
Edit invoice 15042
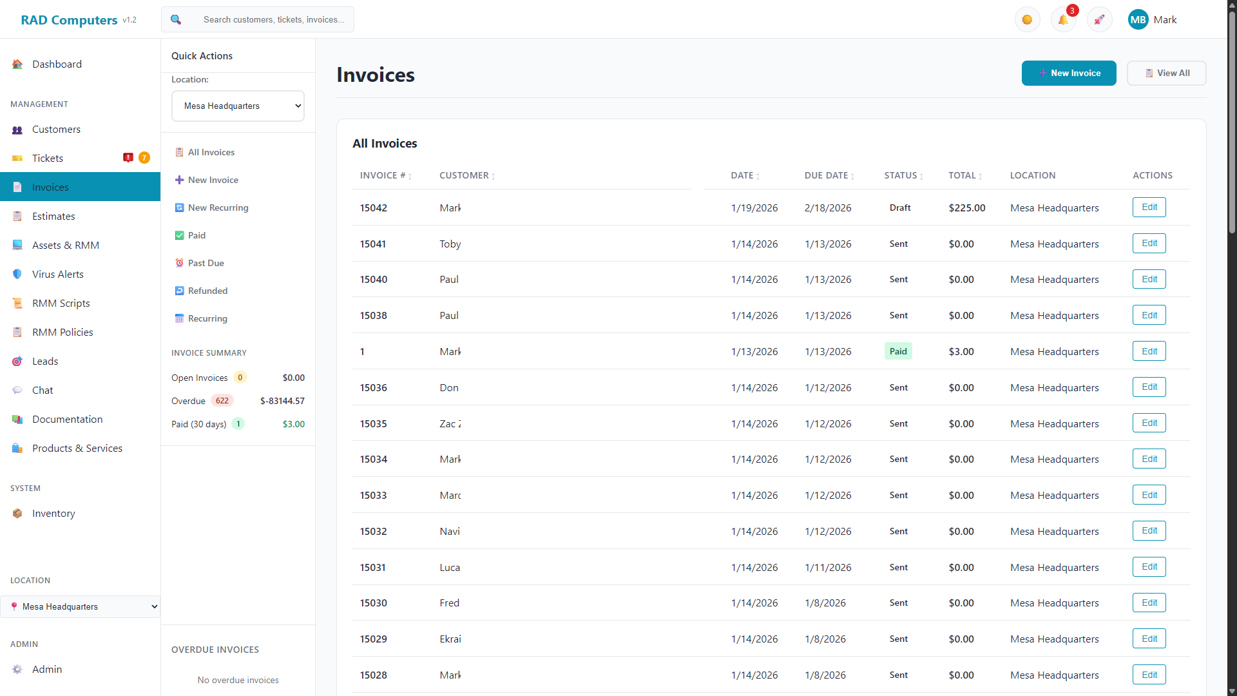[1149, 207]
